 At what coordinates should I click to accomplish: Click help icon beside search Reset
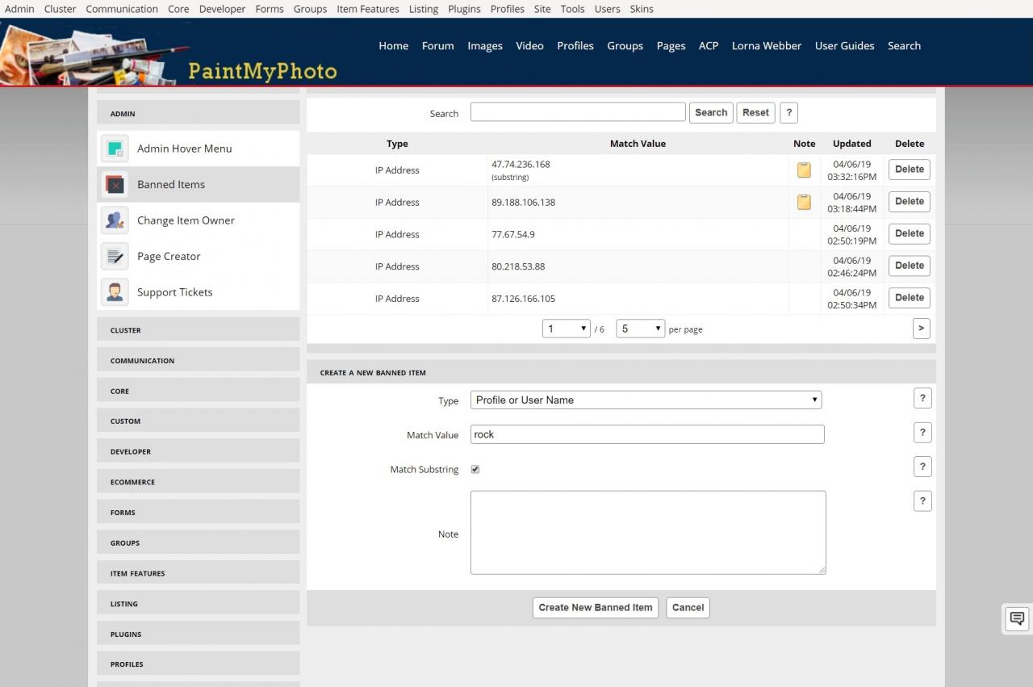coord(788,113)
